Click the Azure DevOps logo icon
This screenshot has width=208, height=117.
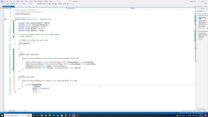click(x=200, y=18)
